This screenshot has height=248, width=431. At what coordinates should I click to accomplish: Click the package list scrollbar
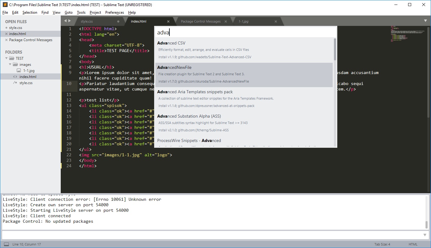point(335,49)
